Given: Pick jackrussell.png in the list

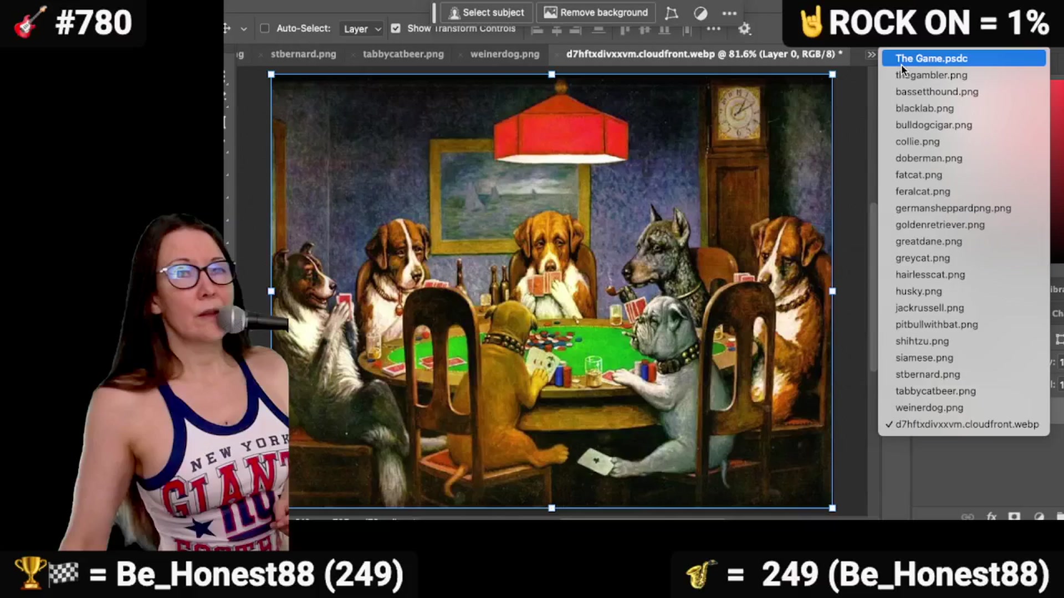Looking at the screenshot, I should pos(964,307).
